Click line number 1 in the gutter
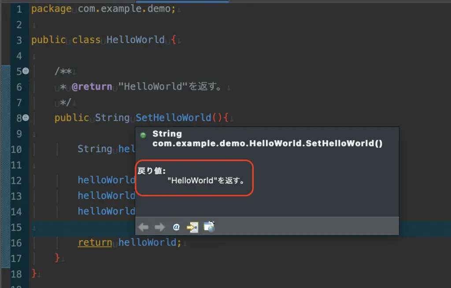451x288 pixels. pyautogui.click(x=19, y=9)
